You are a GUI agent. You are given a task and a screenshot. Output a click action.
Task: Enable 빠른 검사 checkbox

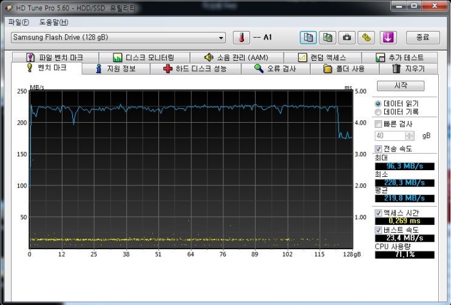point(378,124)
